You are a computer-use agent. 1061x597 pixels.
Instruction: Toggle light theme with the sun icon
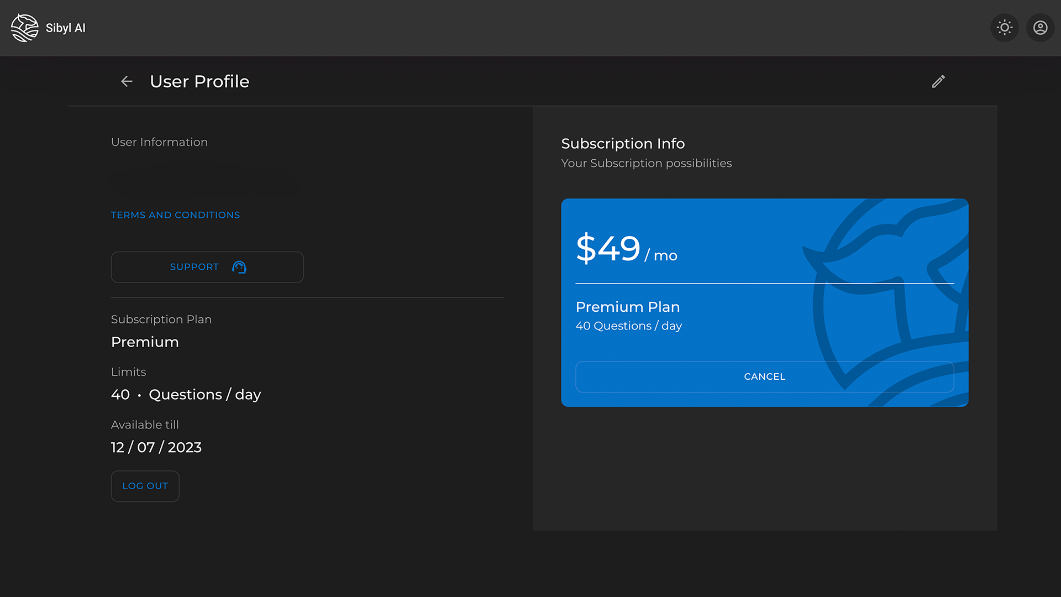1005,28
